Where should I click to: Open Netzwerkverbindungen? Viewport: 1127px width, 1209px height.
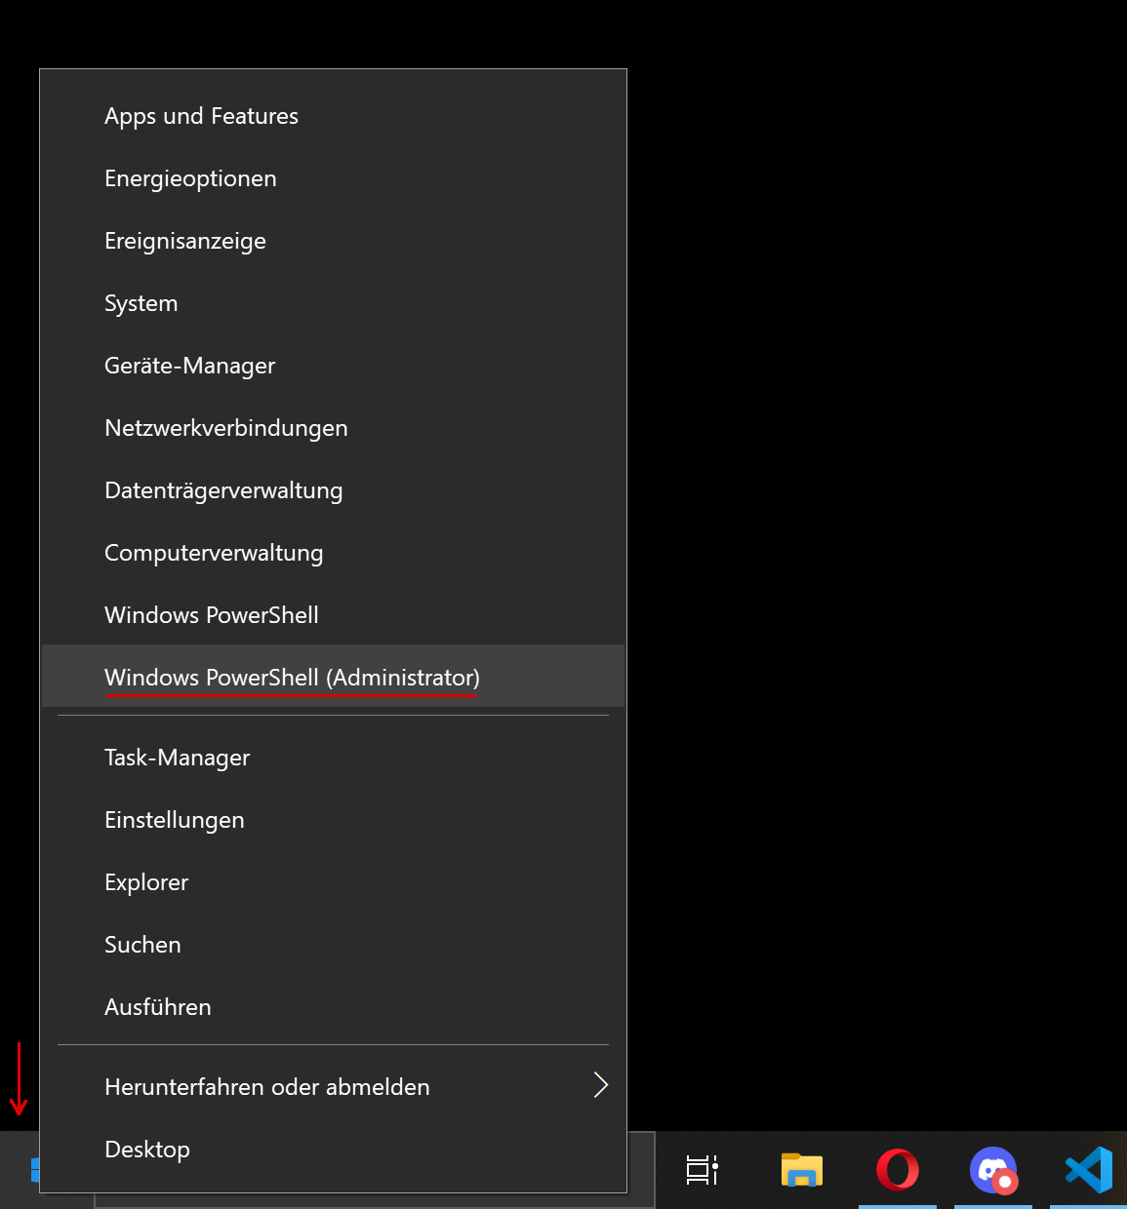tap(333, 428)
